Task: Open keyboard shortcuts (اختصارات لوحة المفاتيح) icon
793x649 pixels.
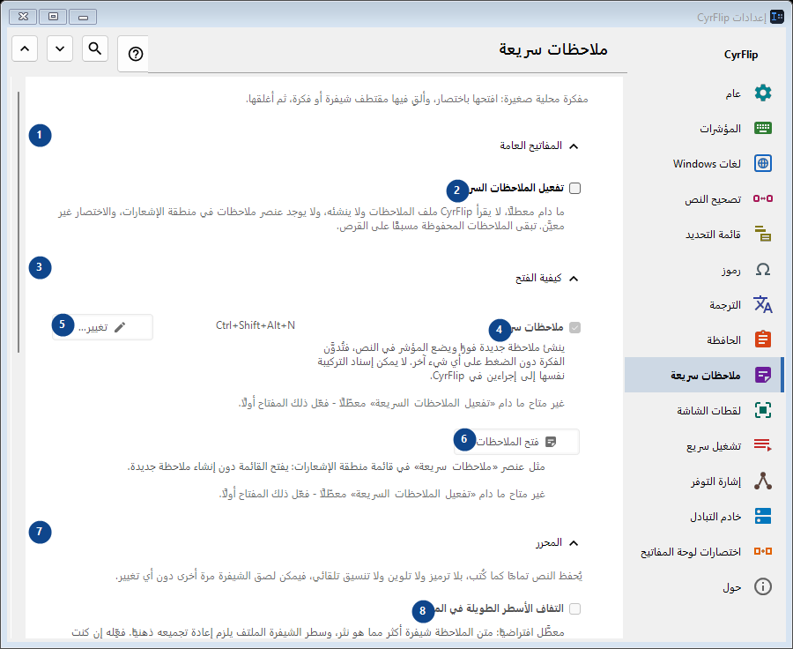Action: pos(763,551)
